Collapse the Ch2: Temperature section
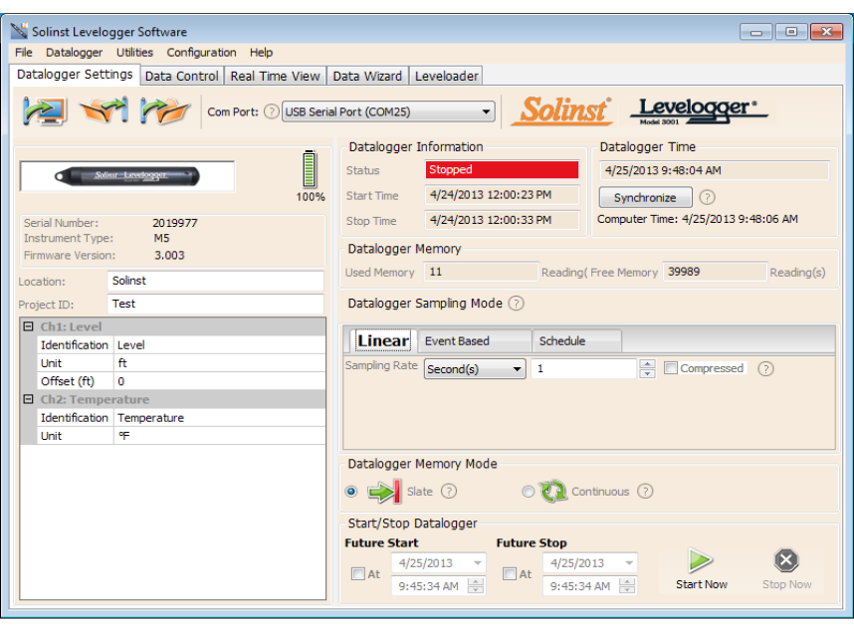This screenshot has width=854, height=631. (x=28, y=399)
